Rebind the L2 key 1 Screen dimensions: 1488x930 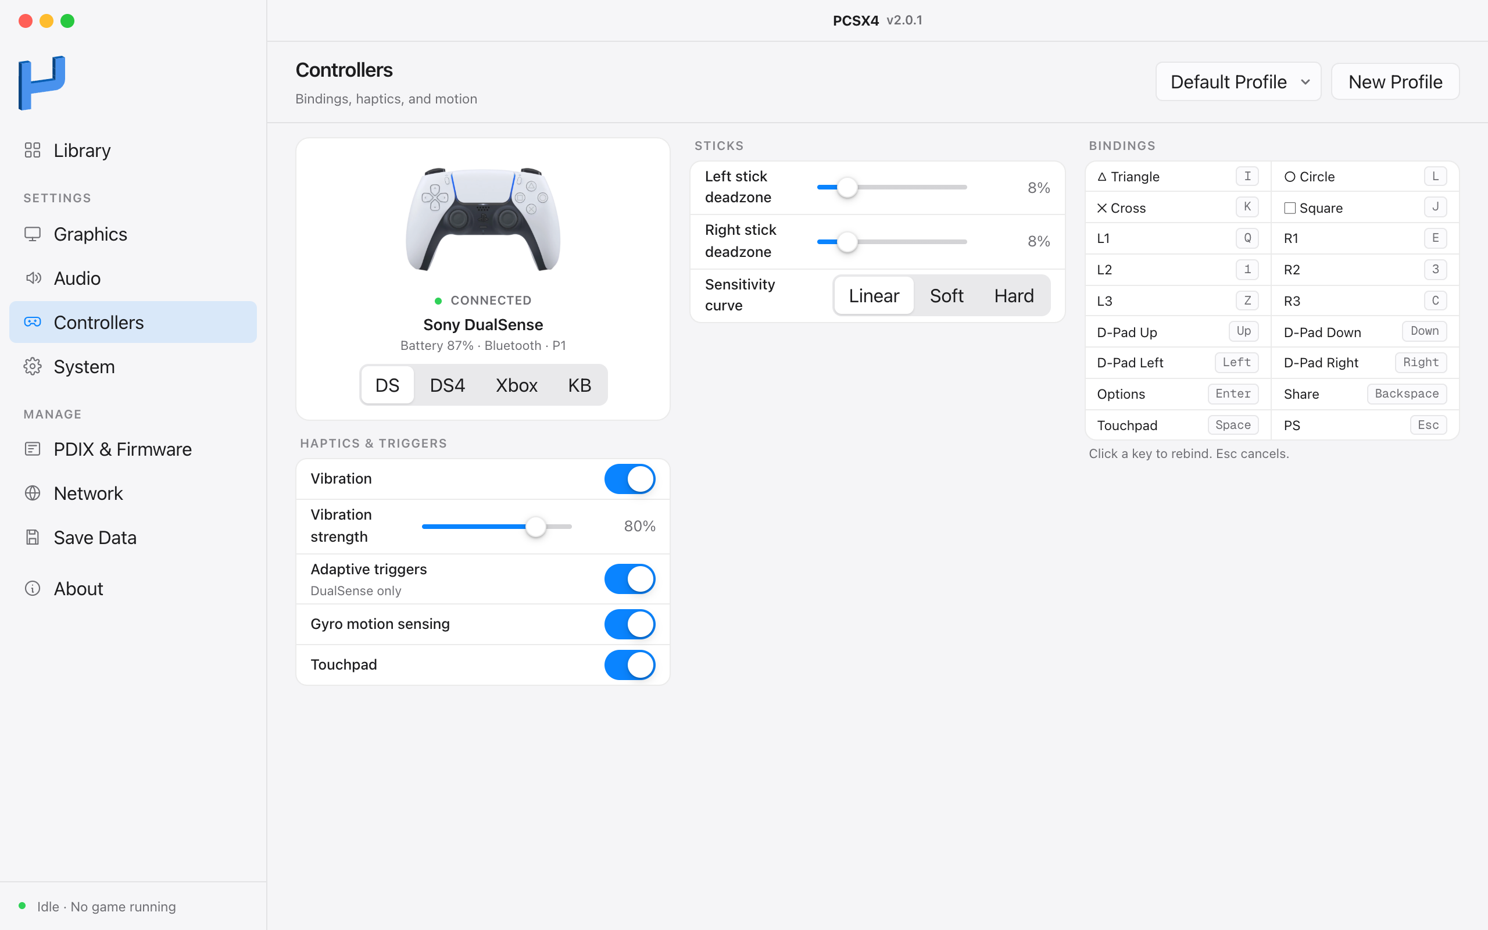pyautogui.click(x=1247, y=269)
